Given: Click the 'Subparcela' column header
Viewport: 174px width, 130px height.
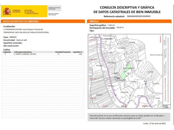Looking at the screenshot, I should pyautogui.click(x=7, y=52).
